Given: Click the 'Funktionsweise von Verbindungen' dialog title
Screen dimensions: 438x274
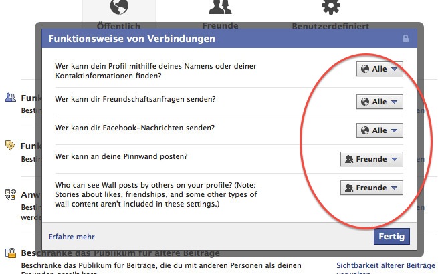Looking at the screenshot, I should [132, 39].
